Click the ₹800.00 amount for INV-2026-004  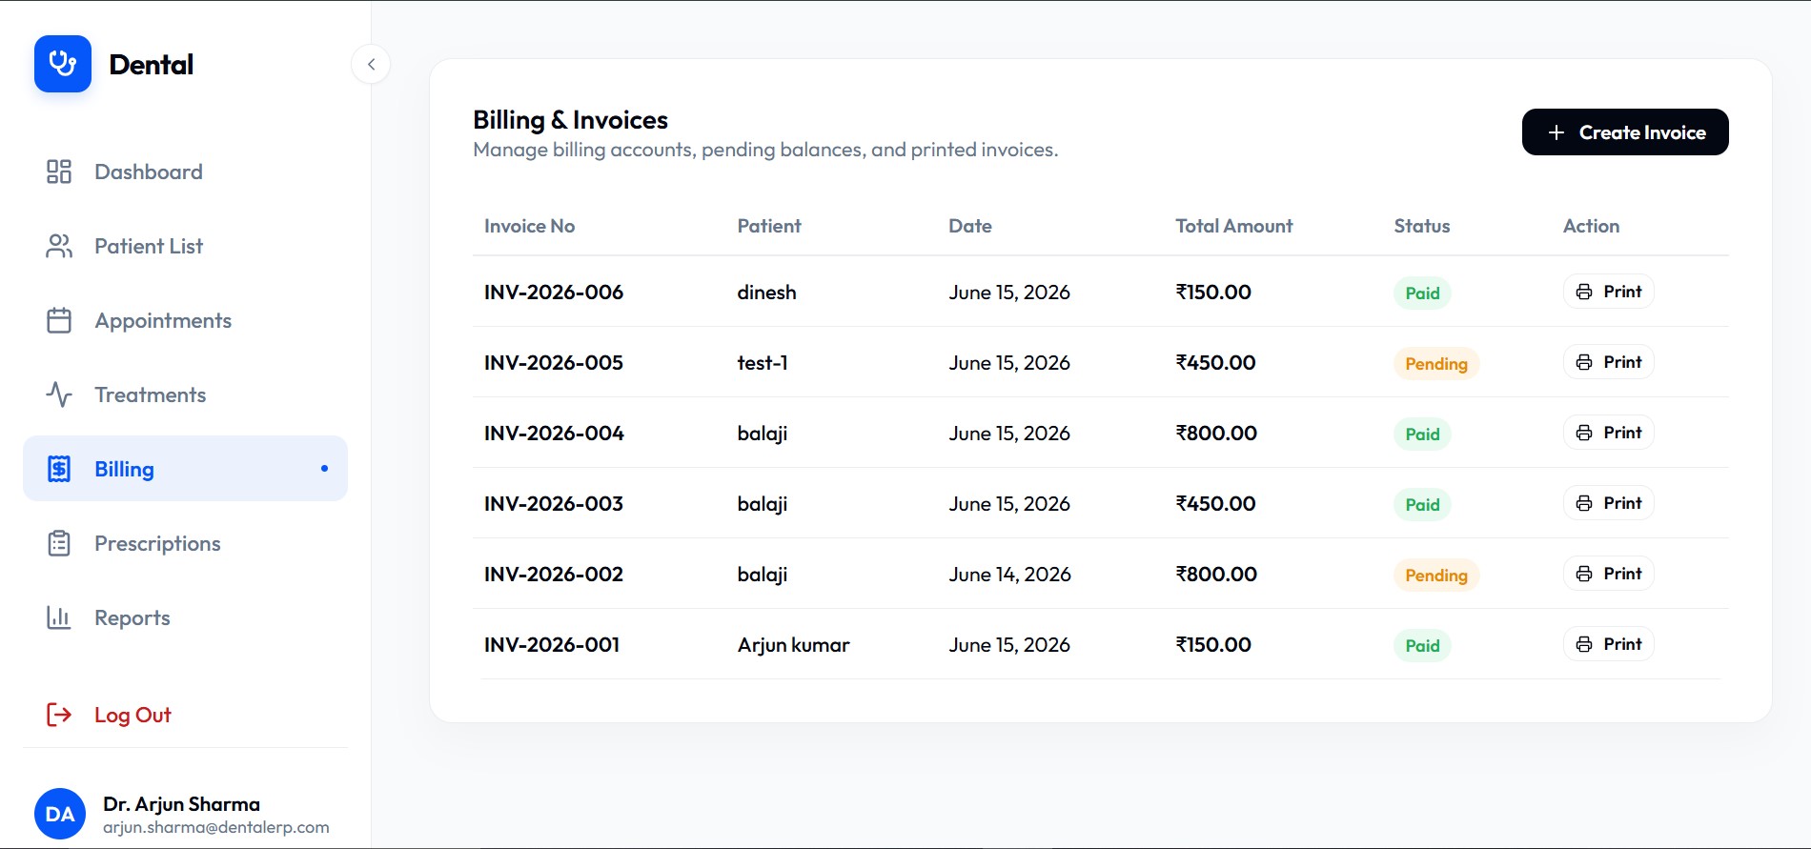(1216, 433)
